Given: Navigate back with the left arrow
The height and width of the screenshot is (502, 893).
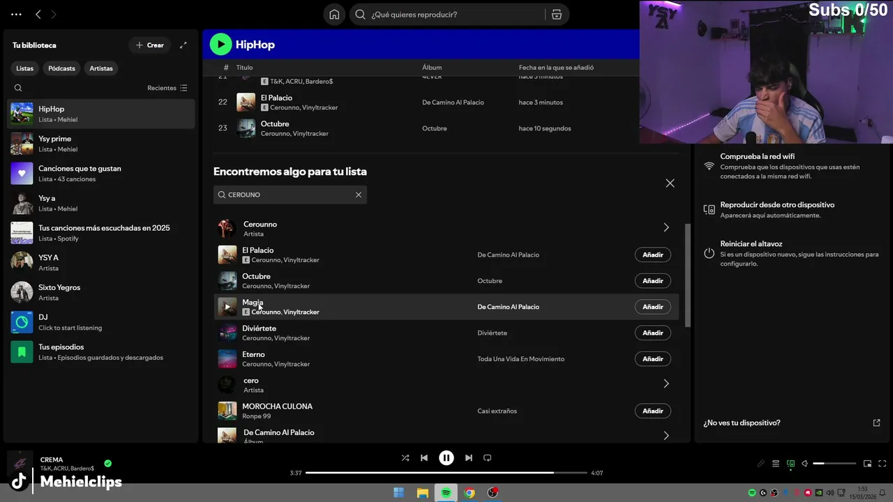Looking at the screenshot, I should click(x=38, y=15).
